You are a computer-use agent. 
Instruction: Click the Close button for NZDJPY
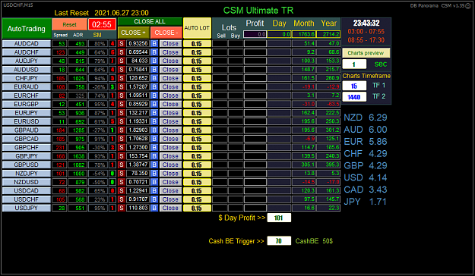170,174
